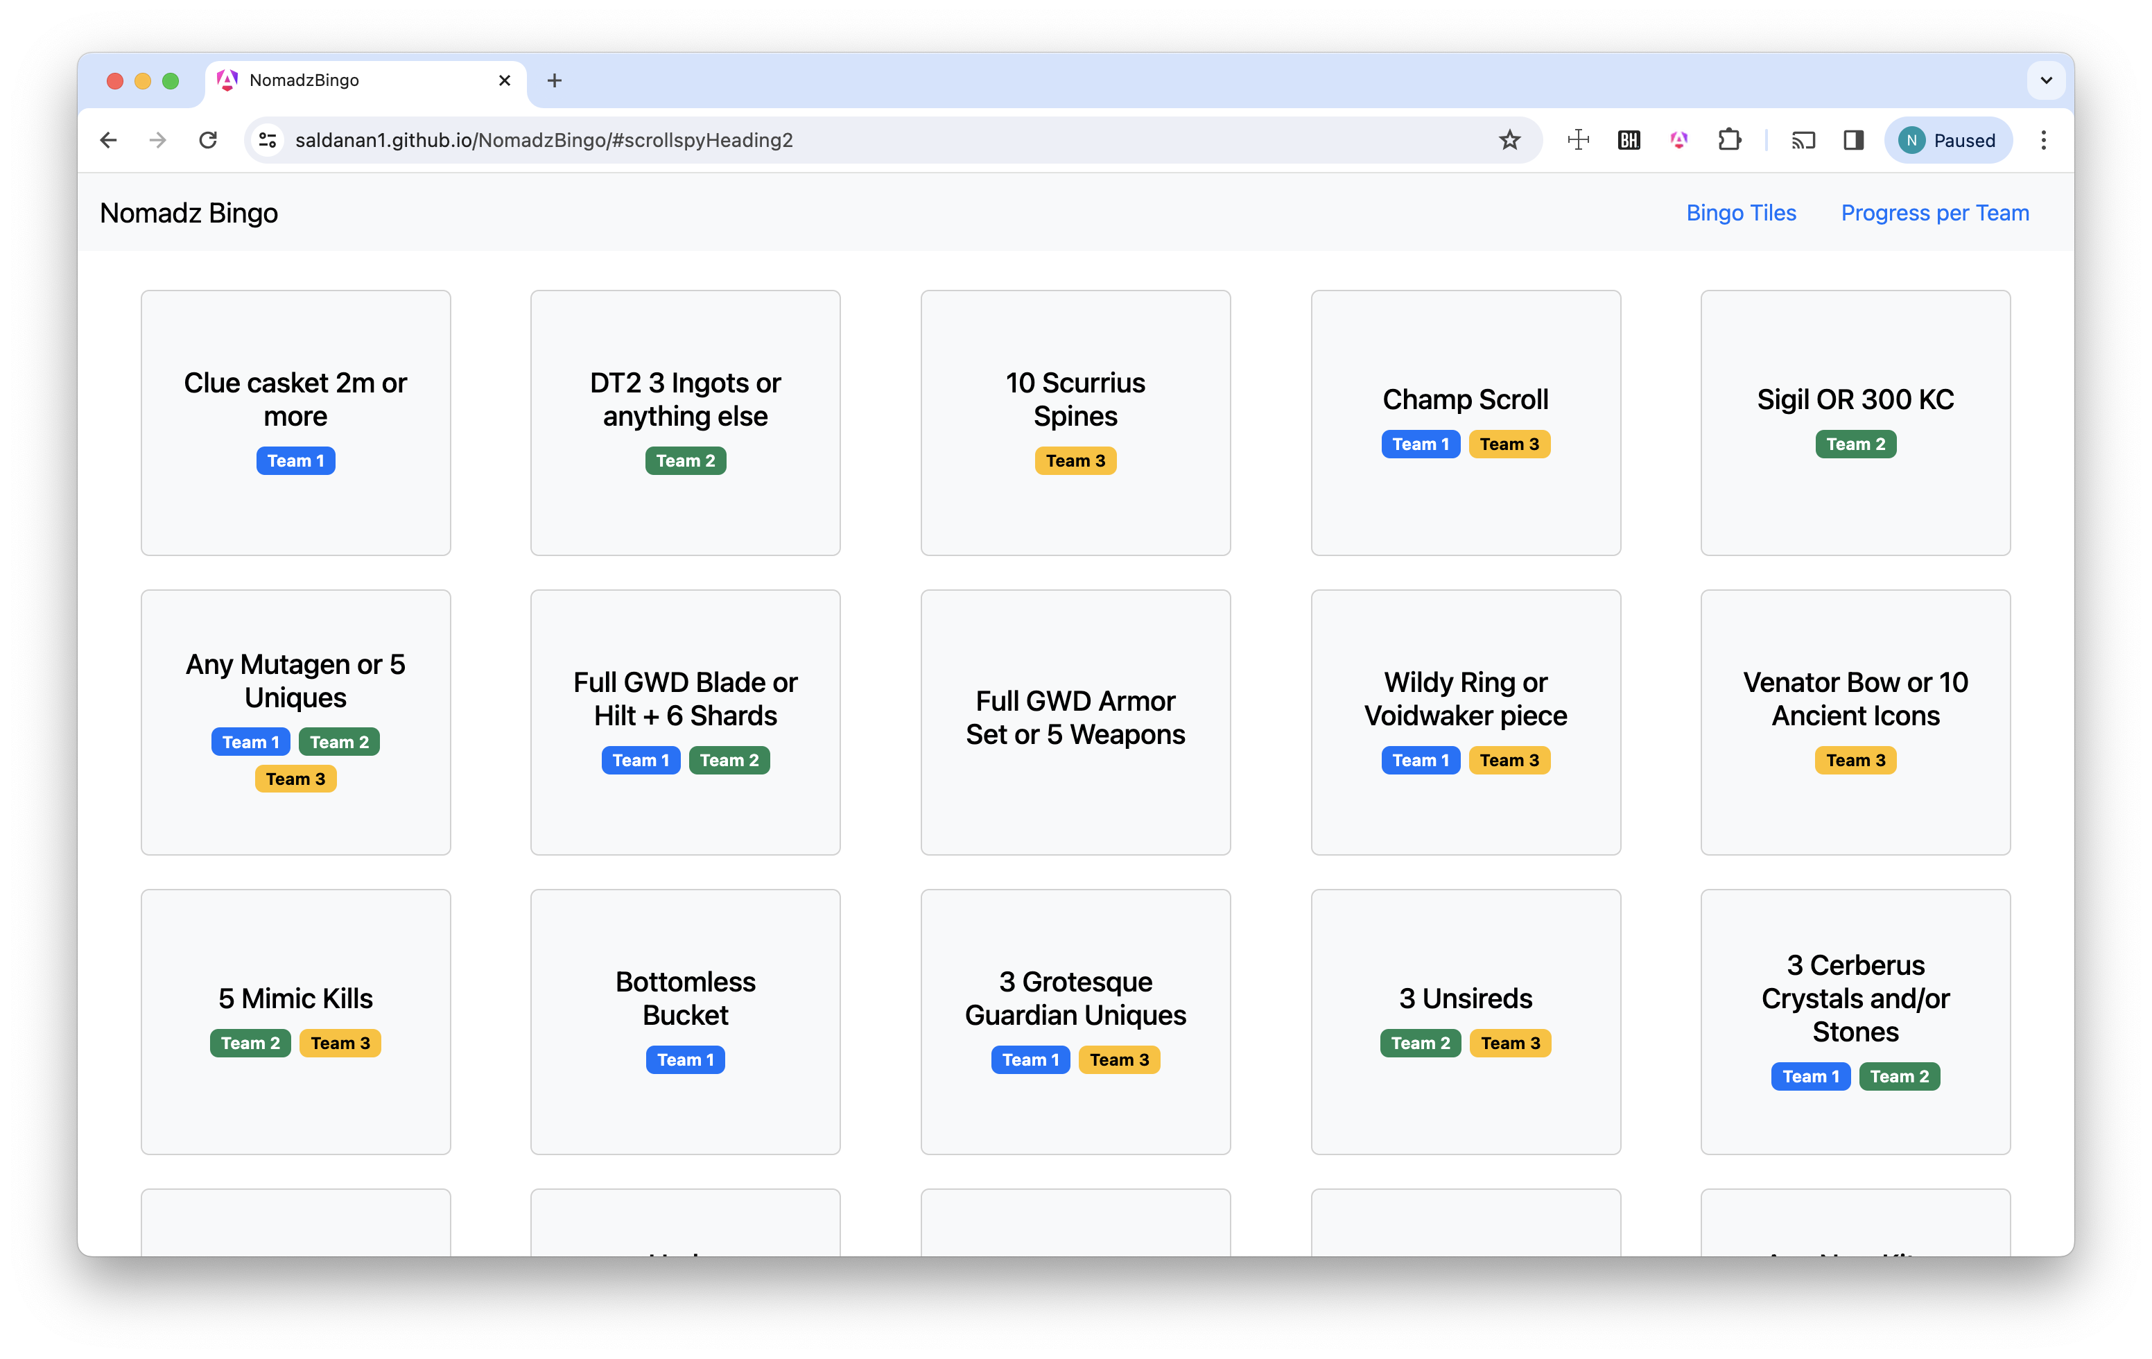Select the Full GWD Armor Set tile

(1075, 721)
